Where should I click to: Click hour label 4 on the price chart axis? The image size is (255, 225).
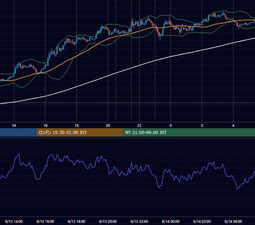pos(233,126)
